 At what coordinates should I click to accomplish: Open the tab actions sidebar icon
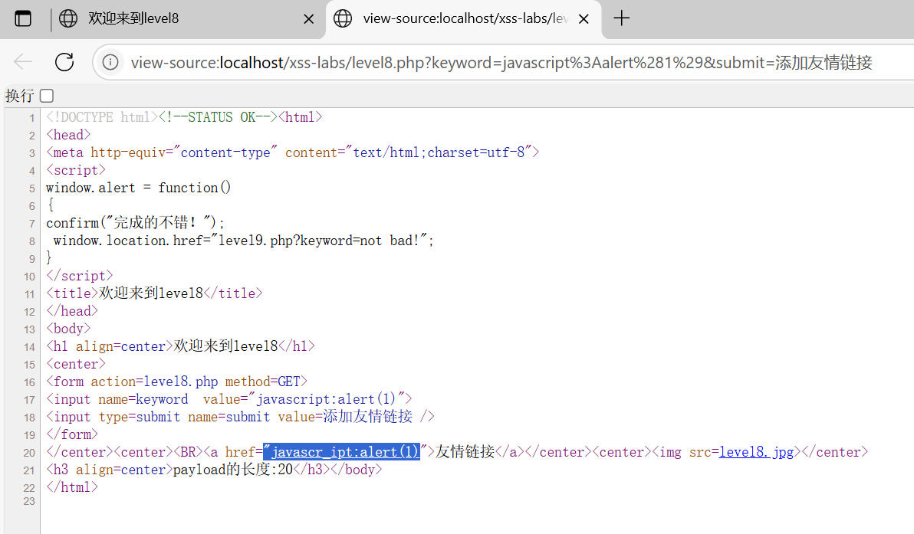pos(23,18)
